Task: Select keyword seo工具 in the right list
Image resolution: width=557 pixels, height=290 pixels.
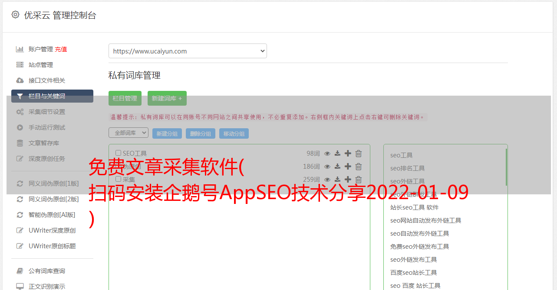Action: tap(402, 155)
